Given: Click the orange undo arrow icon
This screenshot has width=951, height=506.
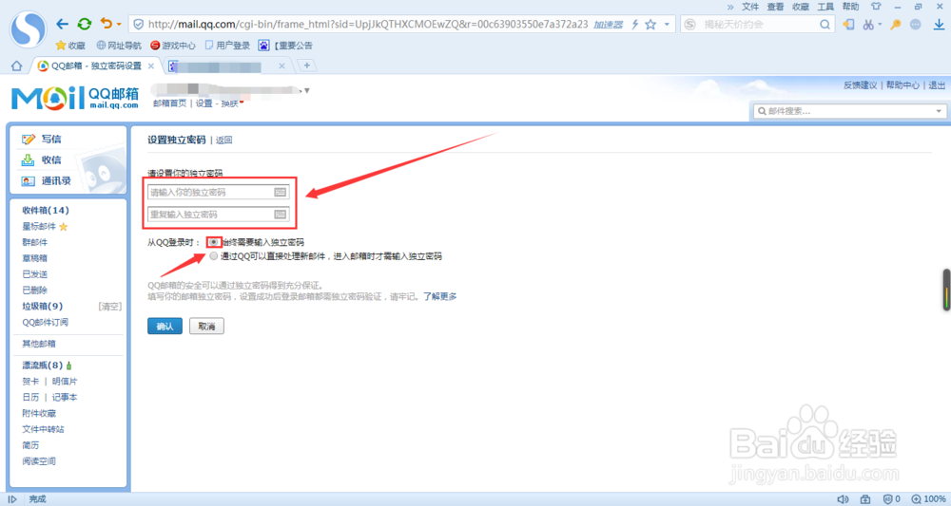Looking at the screenshot, I should 107,24.
